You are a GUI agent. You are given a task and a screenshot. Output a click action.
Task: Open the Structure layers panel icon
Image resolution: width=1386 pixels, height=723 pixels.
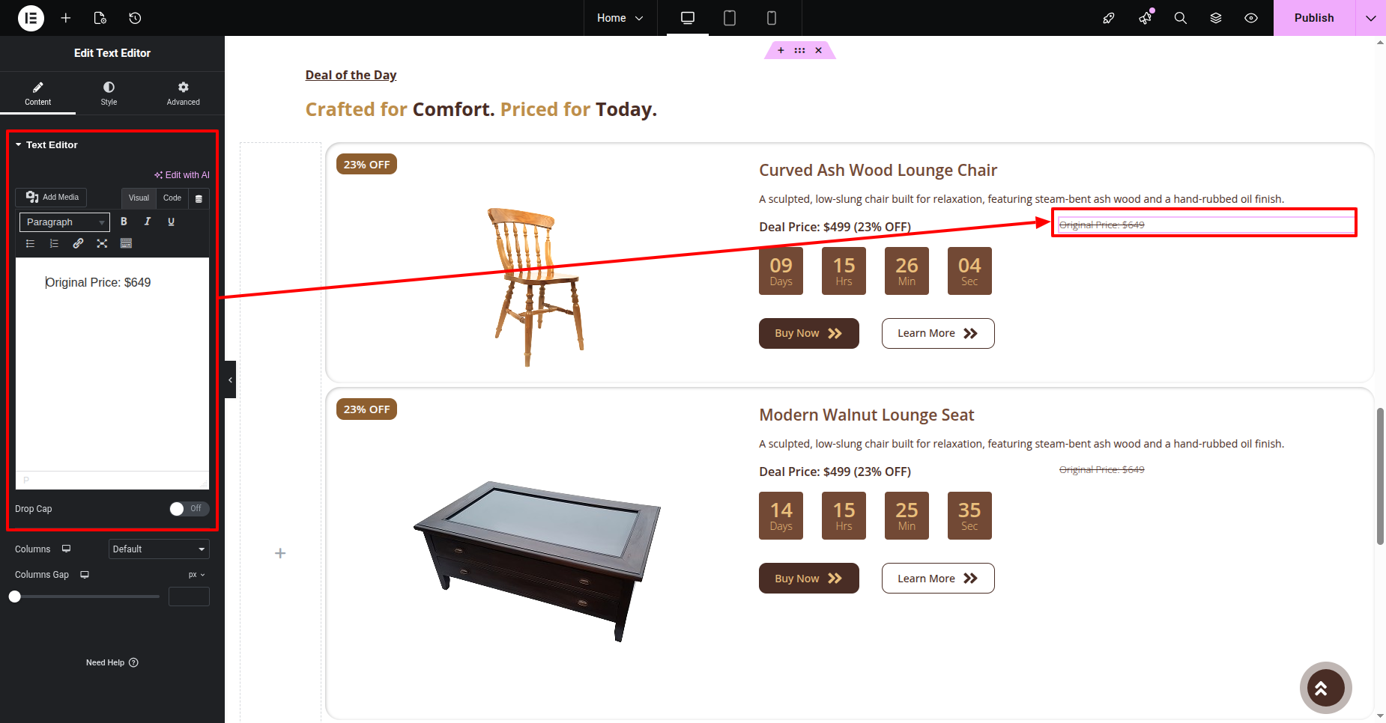[x=1216, y=18]
